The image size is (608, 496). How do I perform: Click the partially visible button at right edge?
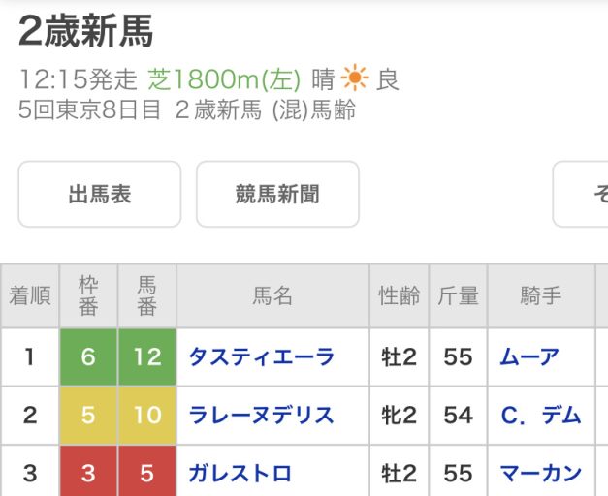tap(581, 194)
